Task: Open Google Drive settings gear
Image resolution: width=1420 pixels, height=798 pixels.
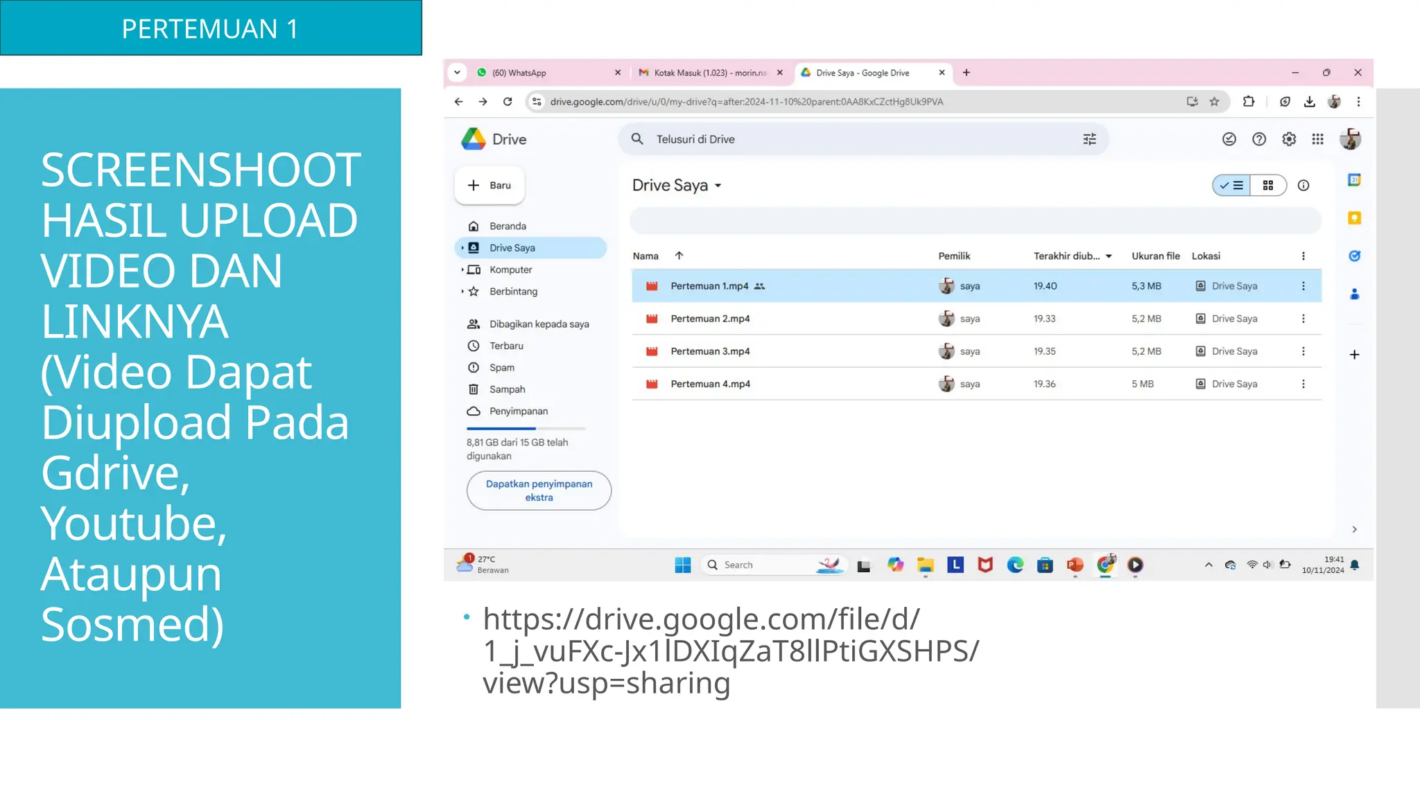Action: (1288, 139)
